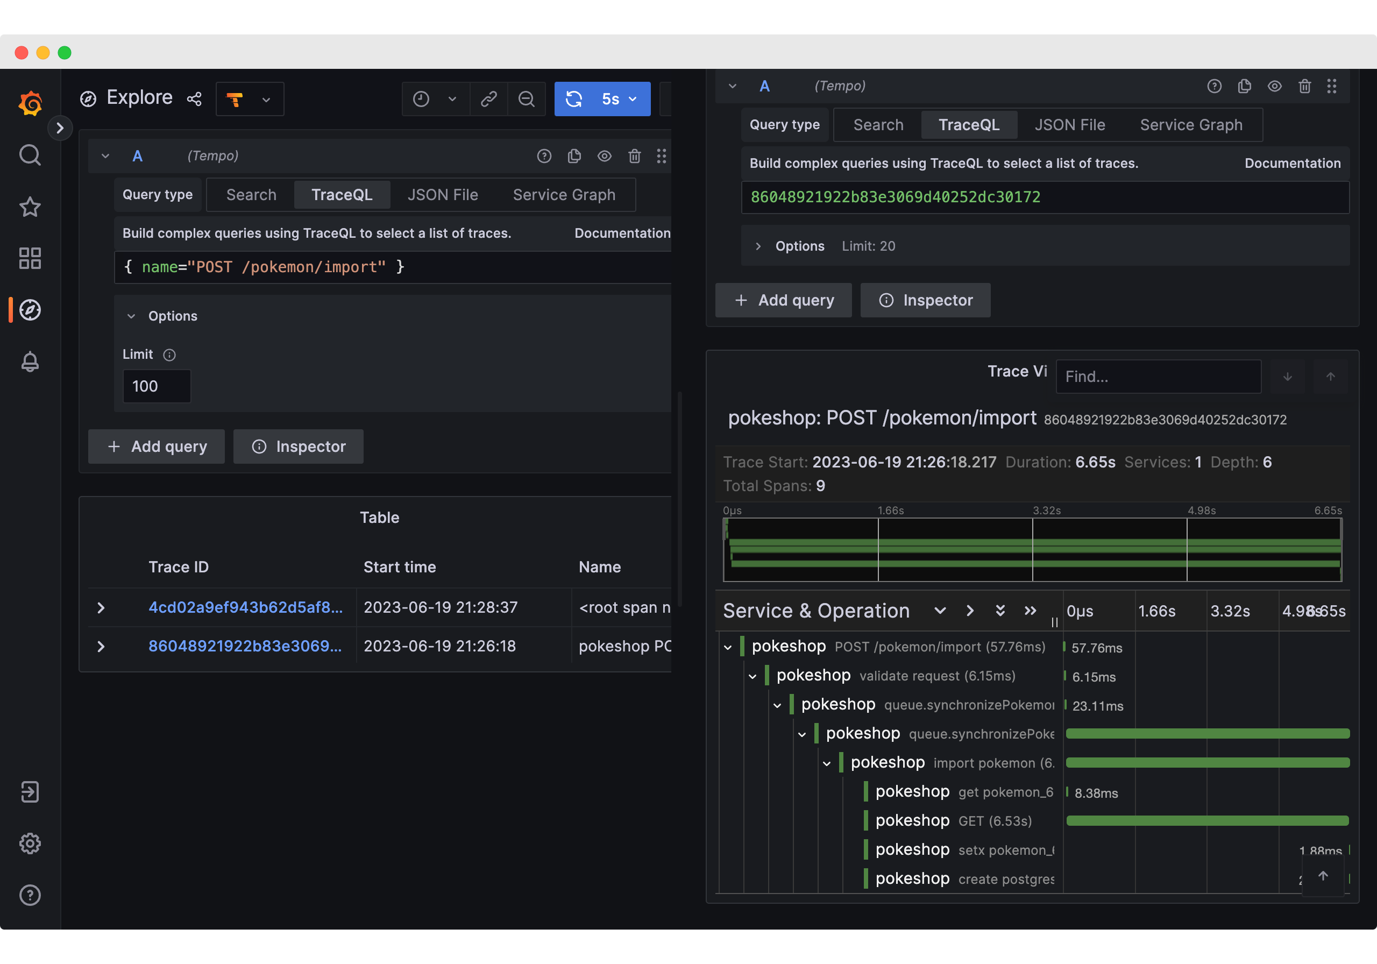This screenshot has height=964, width=1377.
Task: Click the sign-in icon in the sidebar
Action: point(30,792)
